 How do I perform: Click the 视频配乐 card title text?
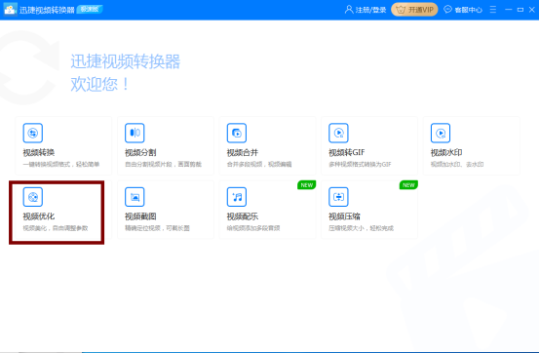pyautogui.click(x=243, y=216)
